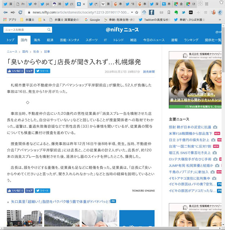Image resolution: width=225 pixels, height=230 pixels.
Task: Click the top いいね! like button
Action: (x=15, y=71)
